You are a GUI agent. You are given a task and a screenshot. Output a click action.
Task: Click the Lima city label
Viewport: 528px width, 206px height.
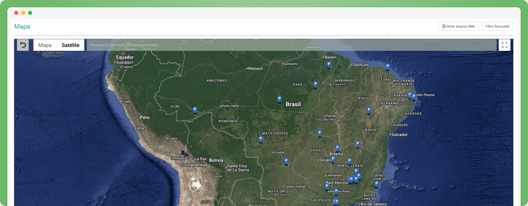pos(139,128)
